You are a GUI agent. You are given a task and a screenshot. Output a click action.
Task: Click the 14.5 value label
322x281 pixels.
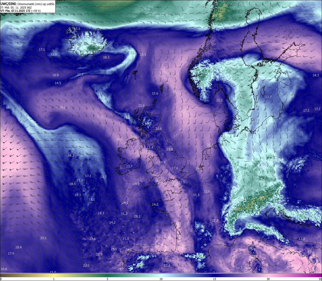click(x=58, y=83)
